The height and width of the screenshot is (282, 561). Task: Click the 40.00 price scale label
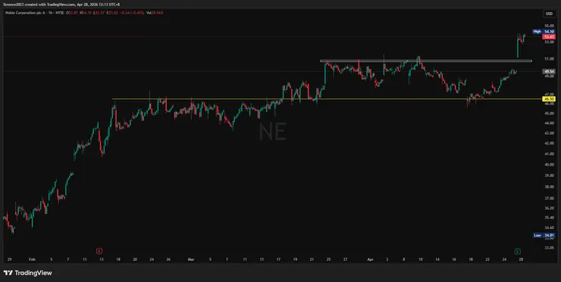click(549, 165)
